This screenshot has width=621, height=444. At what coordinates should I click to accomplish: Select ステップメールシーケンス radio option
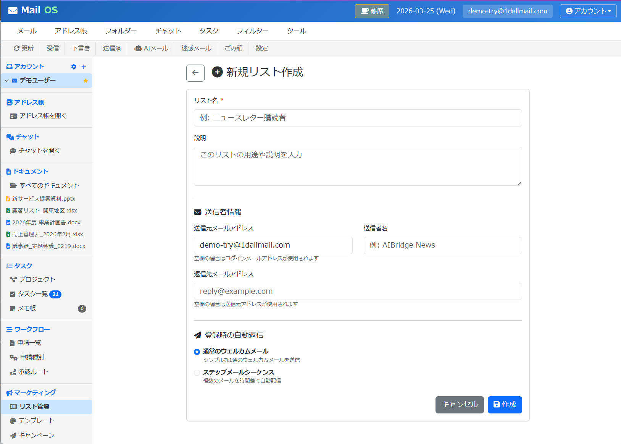[x=197, y=373]
